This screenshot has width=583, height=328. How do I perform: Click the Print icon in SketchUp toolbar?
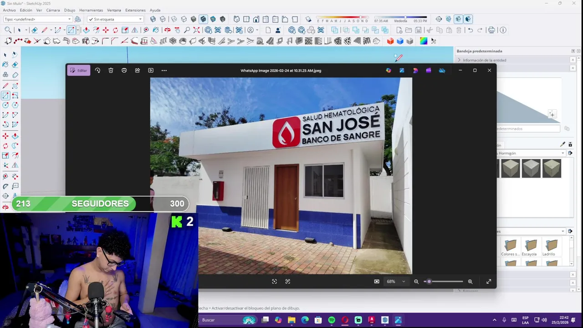pos(491,30)
